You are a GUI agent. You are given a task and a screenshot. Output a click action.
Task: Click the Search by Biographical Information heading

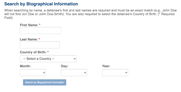tap(41, 4)
